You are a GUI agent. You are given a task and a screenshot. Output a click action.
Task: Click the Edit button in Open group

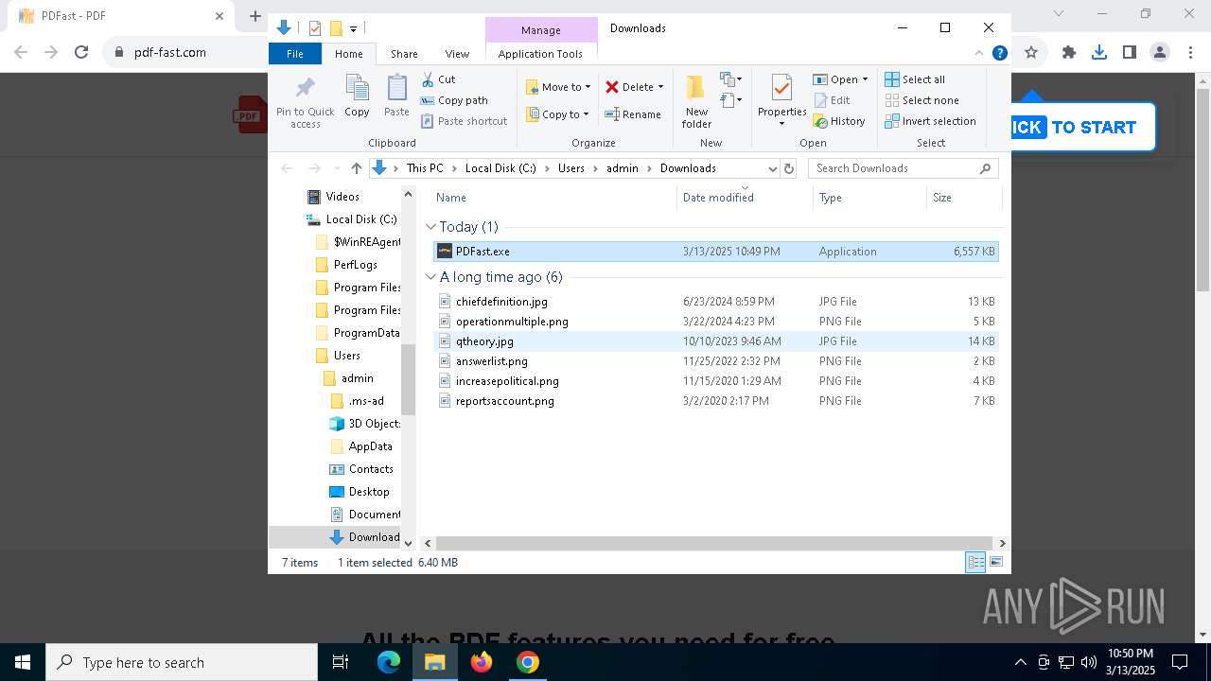832,100
